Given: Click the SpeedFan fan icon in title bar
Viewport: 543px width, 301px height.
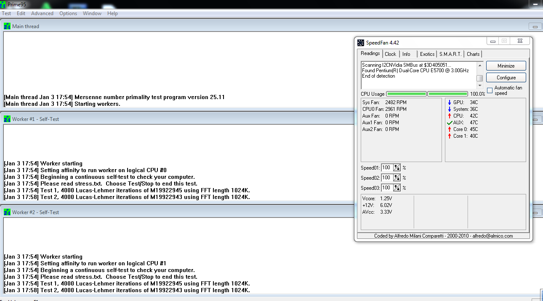Looking at the screenshot, I should (x=361, y=42).
